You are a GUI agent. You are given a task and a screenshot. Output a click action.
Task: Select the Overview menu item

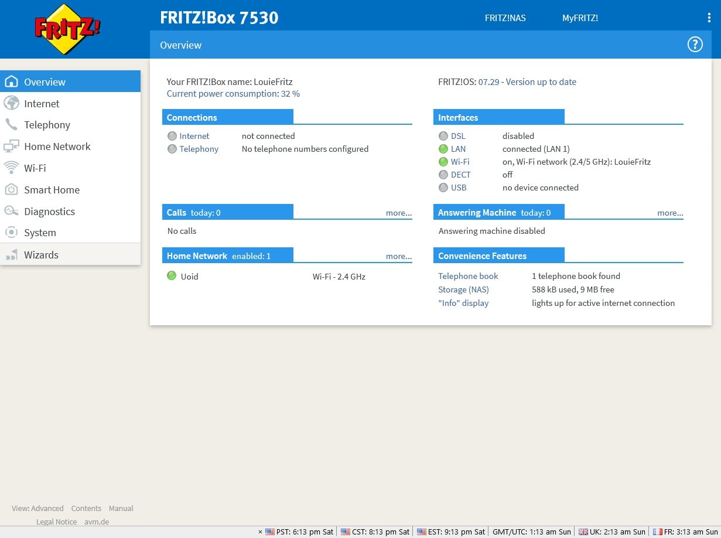coord(45,82)
